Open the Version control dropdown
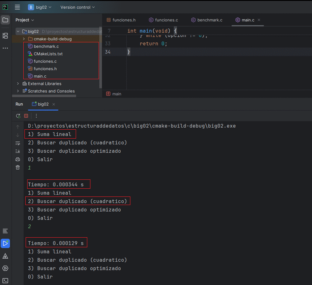Viewport: 312px width, 285px height. (78, 7)
